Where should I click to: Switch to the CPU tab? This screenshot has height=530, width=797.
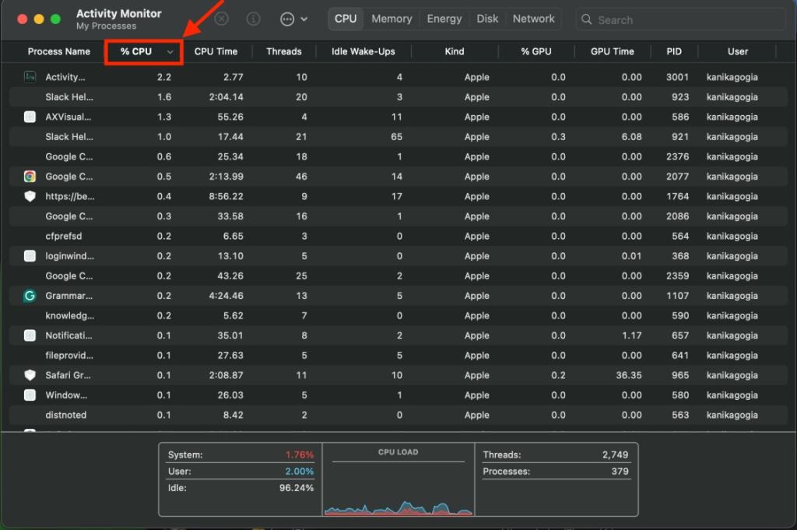click(346, 19)
